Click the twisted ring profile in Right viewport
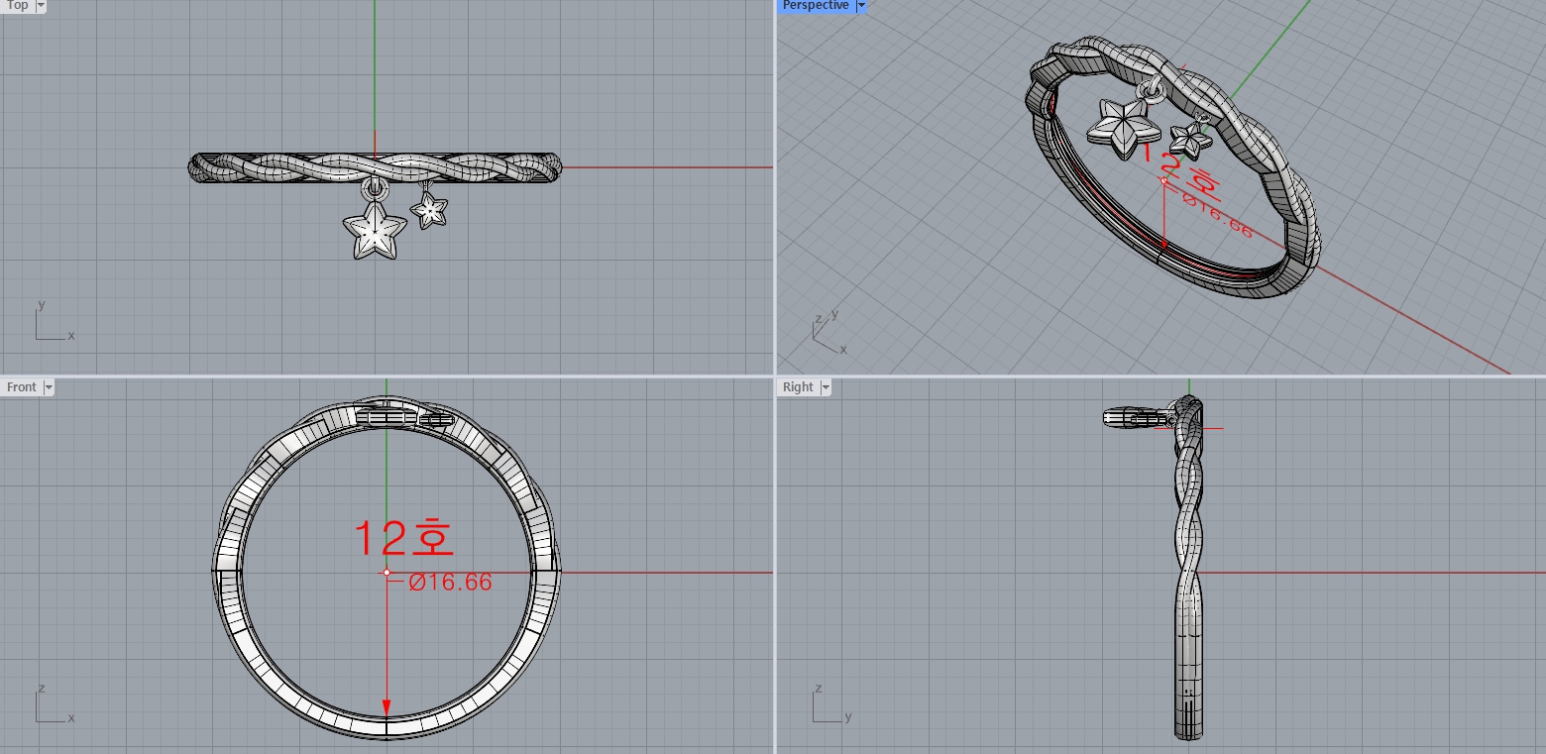 (x=1188, y=570)
